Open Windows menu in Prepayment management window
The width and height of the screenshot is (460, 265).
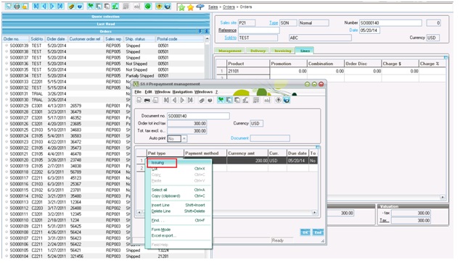(204, 92)
